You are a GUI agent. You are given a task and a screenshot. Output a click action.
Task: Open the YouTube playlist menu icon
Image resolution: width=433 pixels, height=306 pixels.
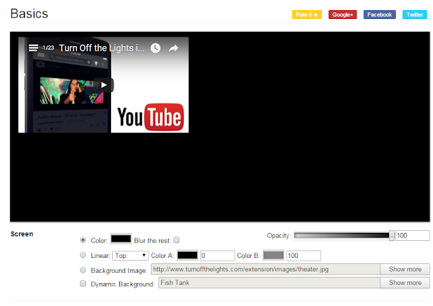33,48
